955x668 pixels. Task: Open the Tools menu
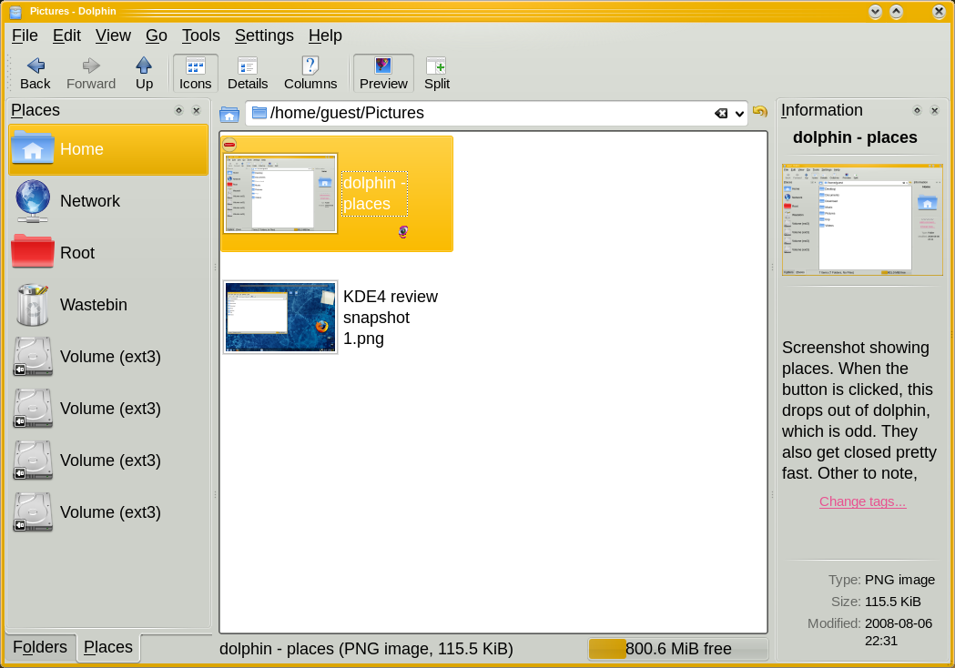[200, 35]
